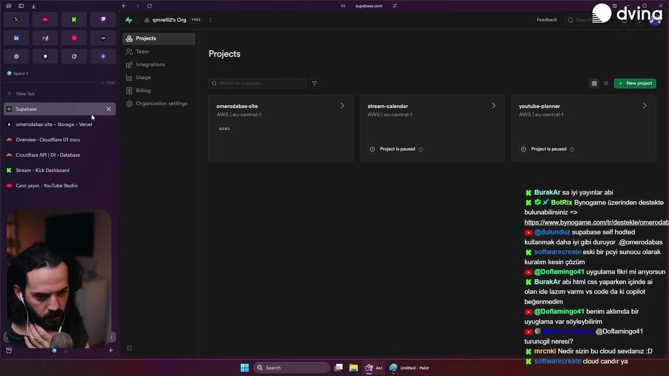Image resolution: width=669 pixels, height=376 pixels.
Task: Expand youtube-planner project chevron
Action: click(644, 105)
